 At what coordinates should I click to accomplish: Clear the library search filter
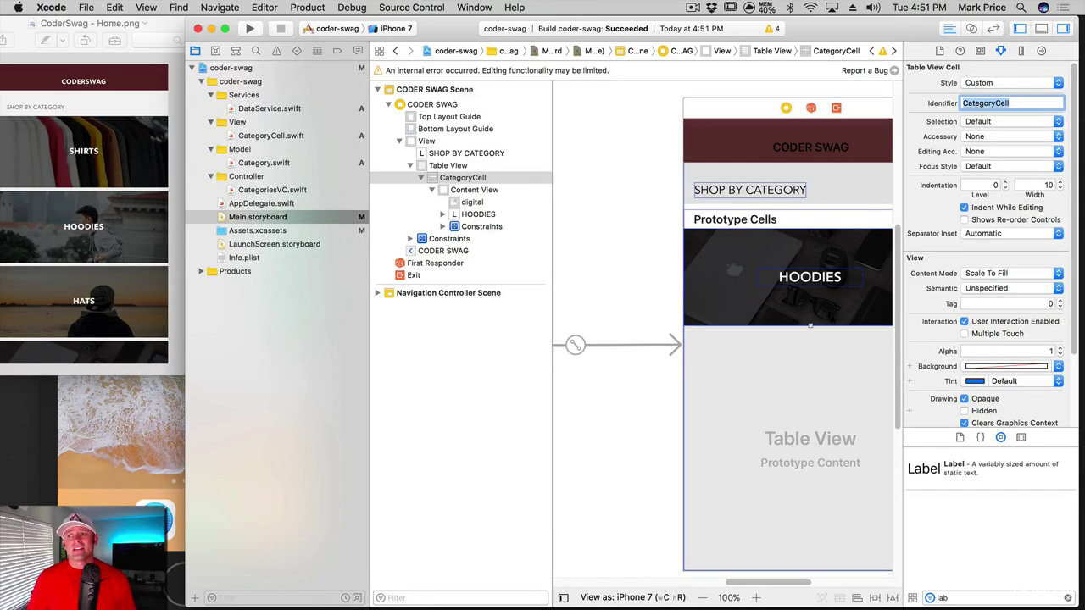click(x=1067, y=598)
